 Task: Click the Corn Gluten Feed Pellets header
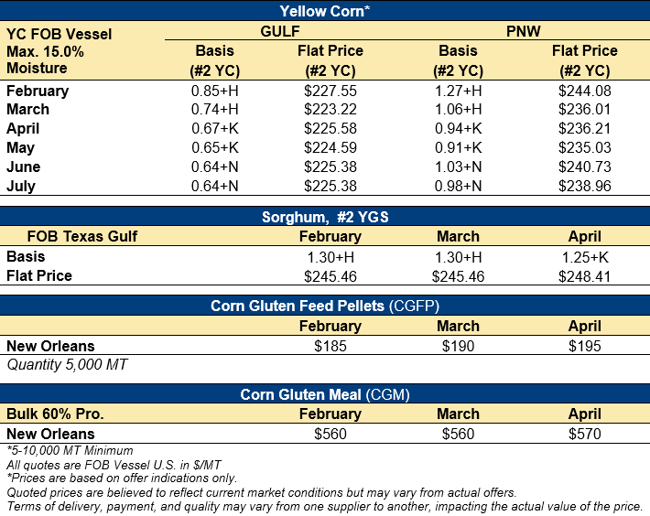coord(324,306)
